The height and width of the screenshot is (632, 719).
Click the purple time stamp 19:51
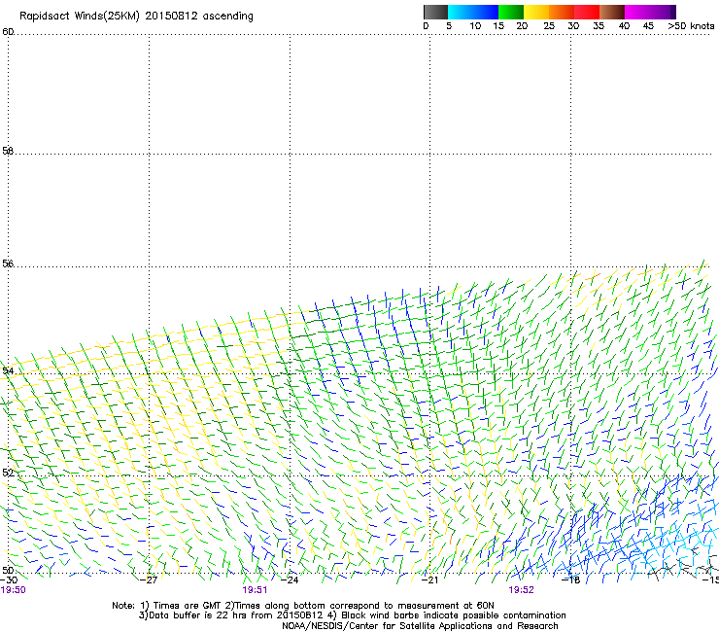coord(255,590)
